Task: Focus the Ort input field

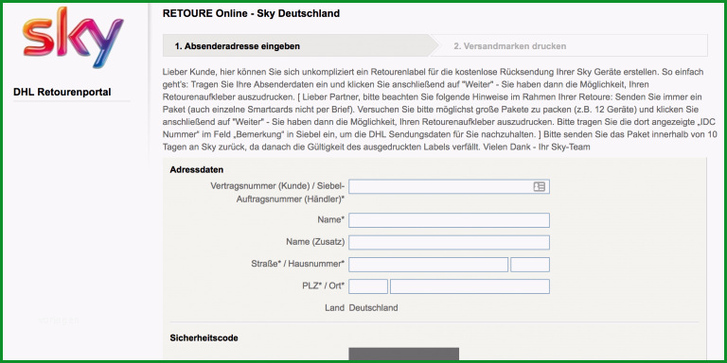Action: coord(470,286)
